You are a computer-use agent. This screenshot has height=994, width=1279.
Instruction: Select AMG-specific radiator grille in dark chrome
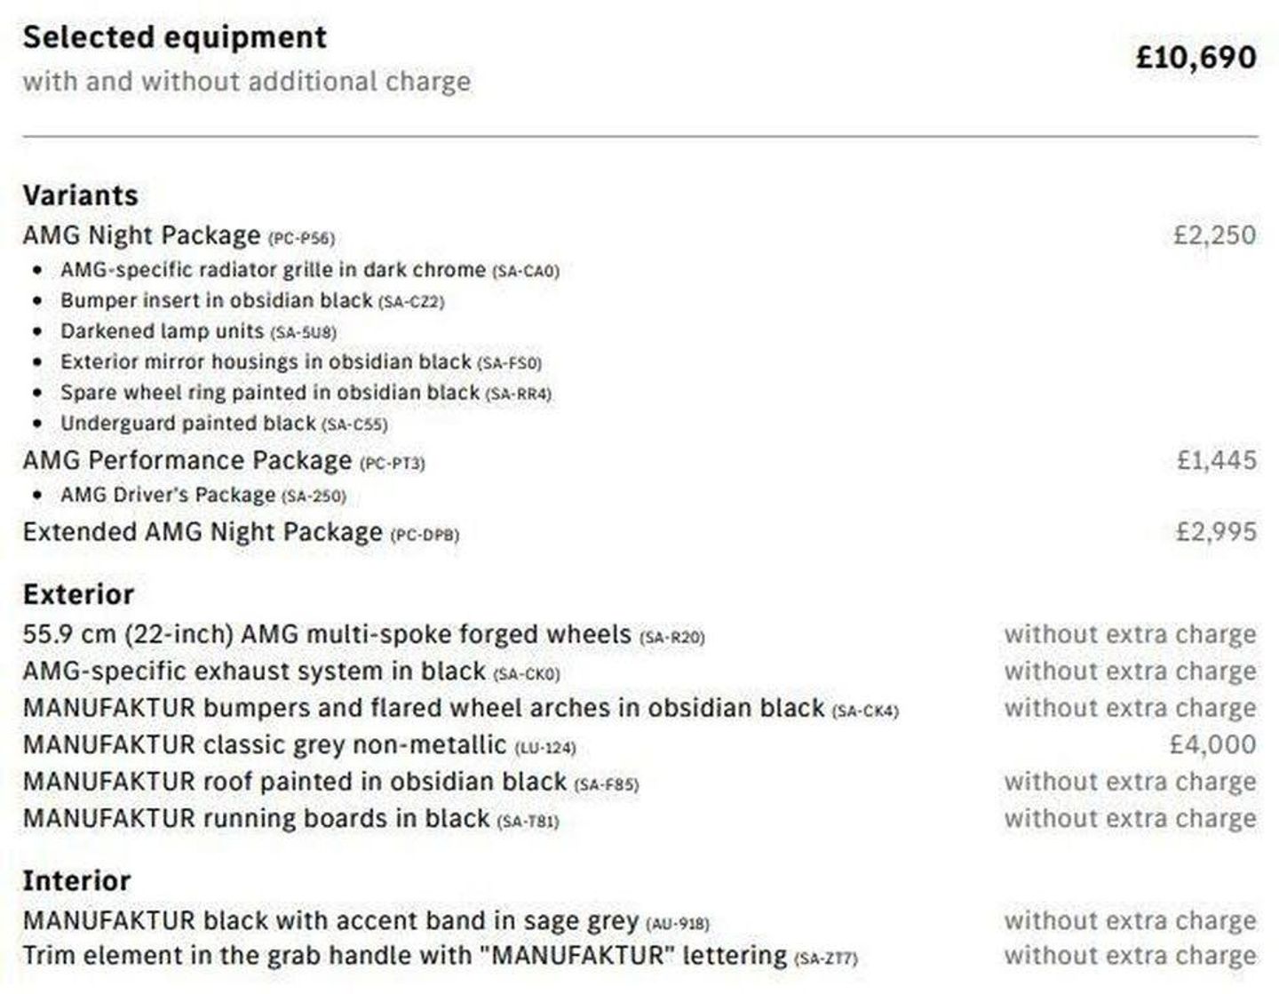[274, 270]
